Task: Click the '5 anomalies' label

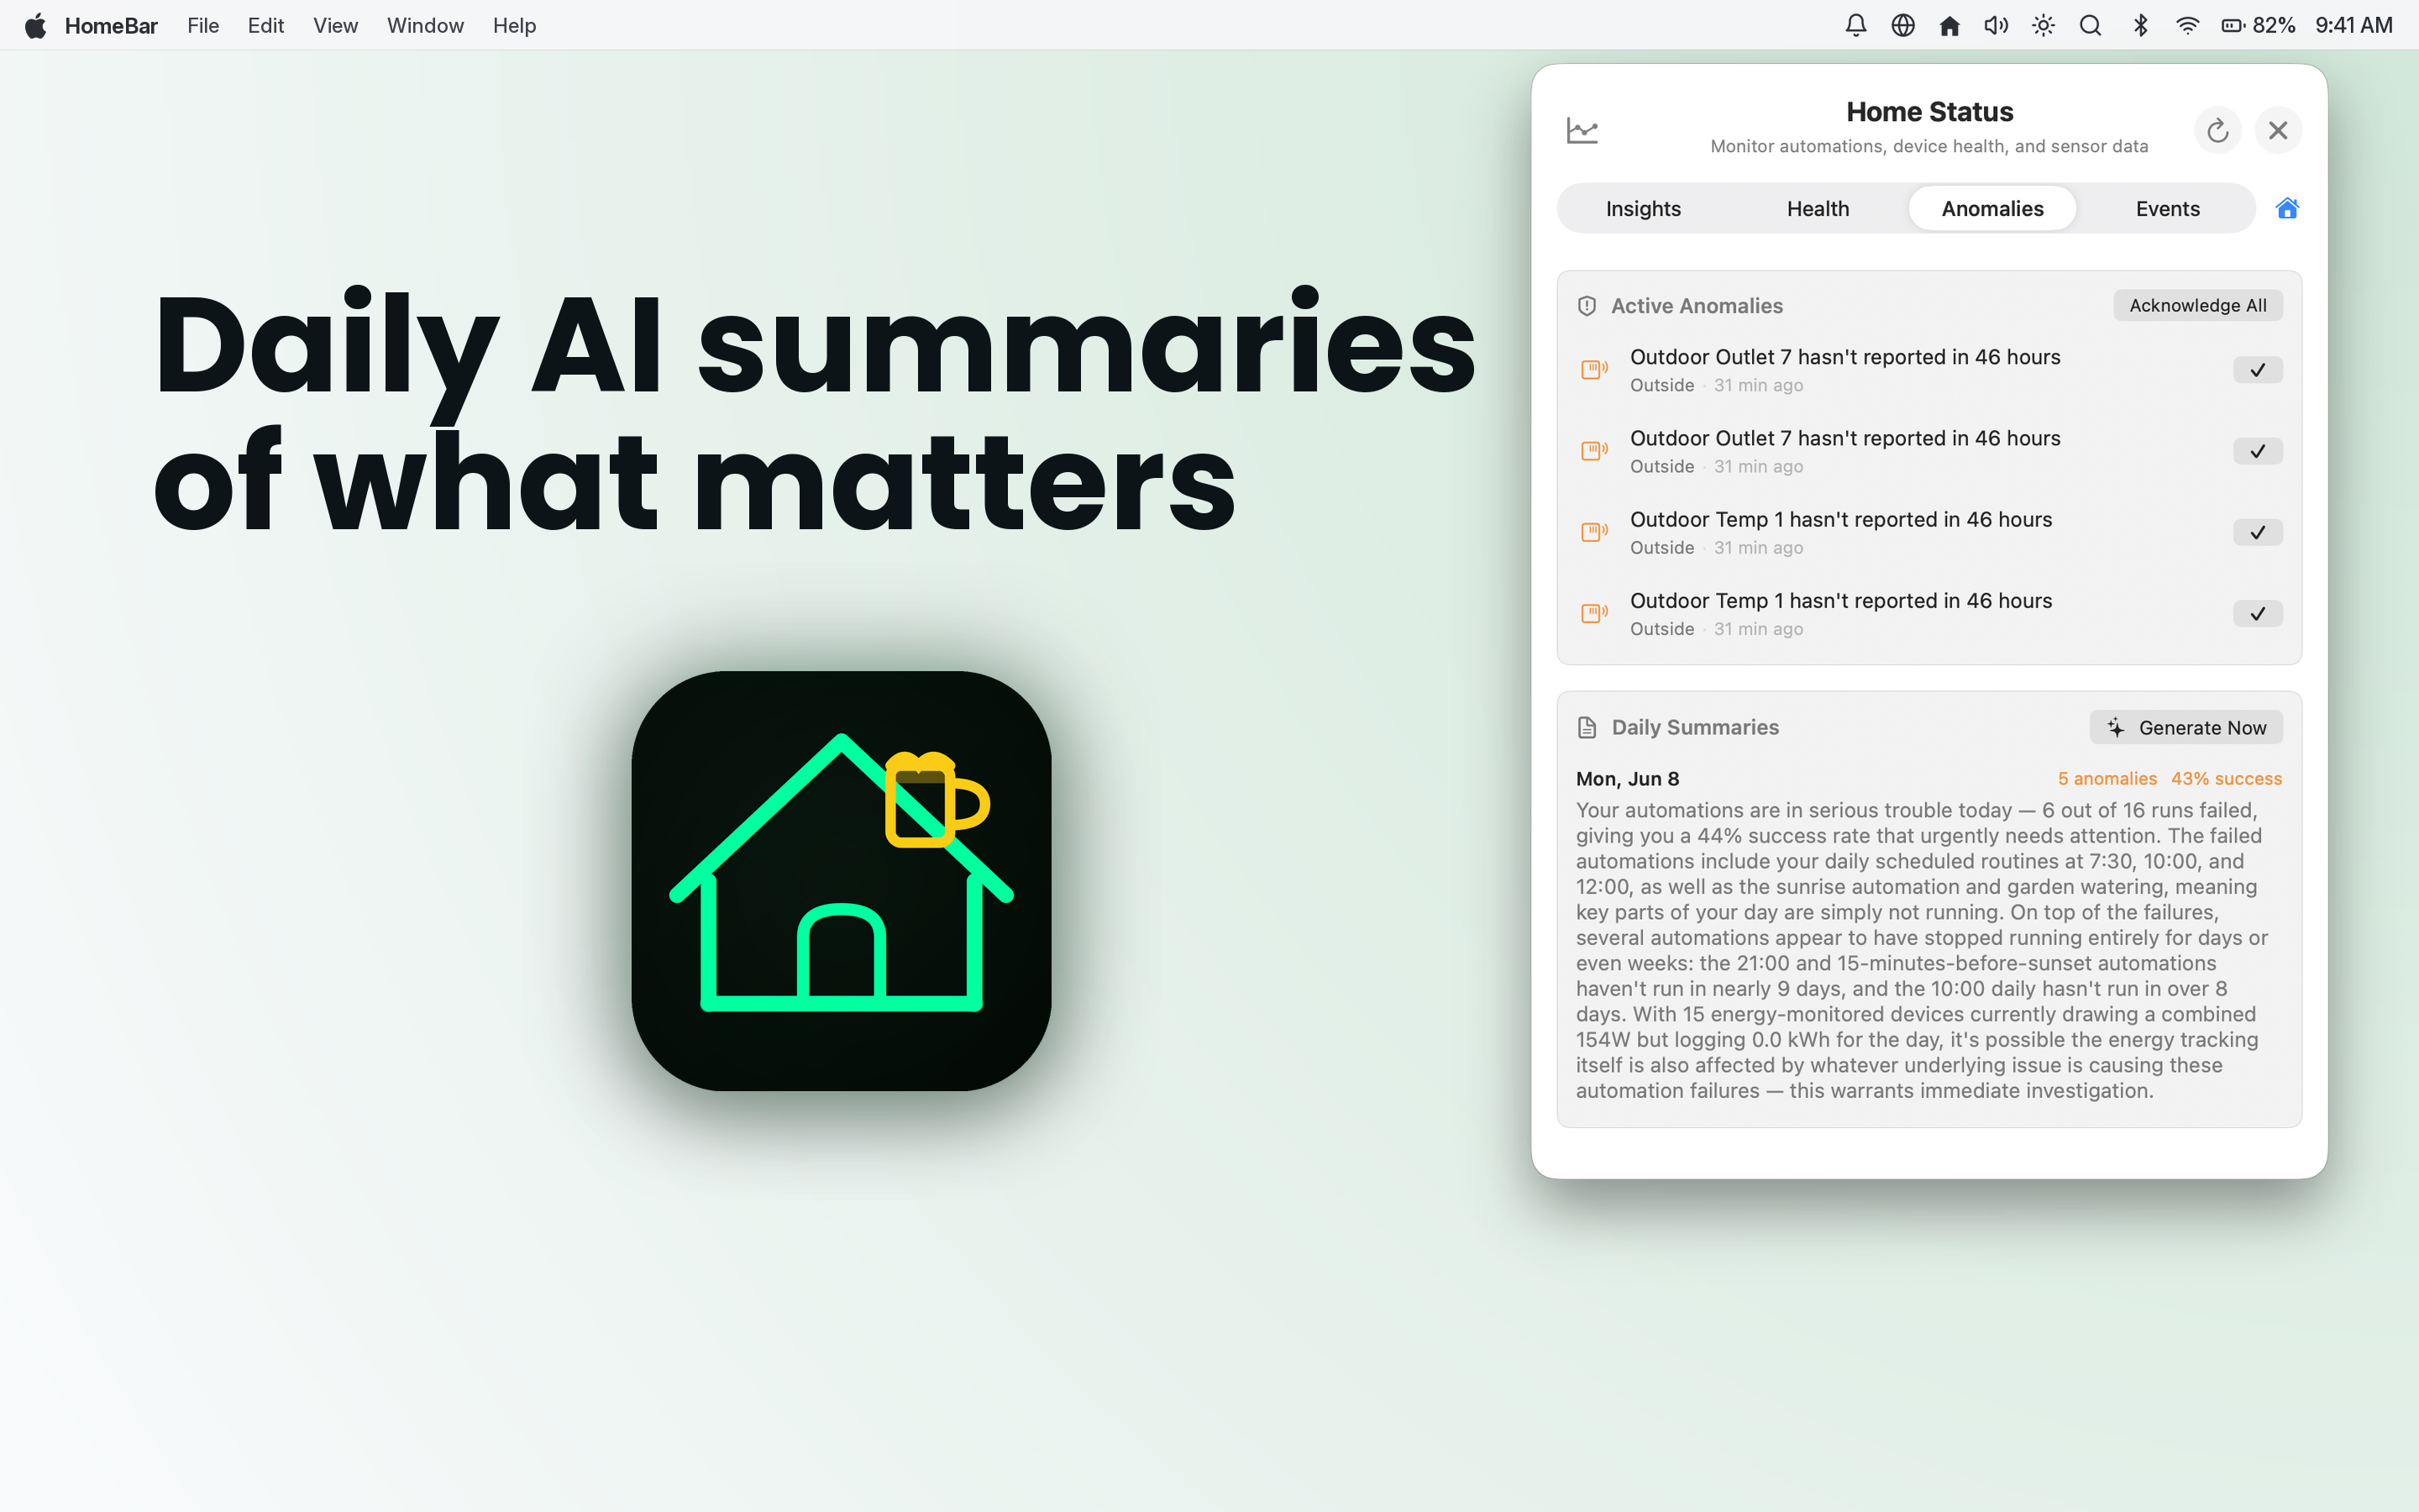Action: click(x=2107, y=778)
